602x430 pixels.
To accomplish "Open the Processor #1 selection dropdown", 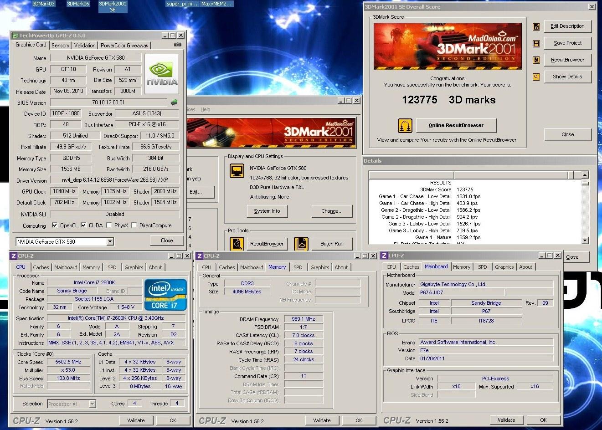I will (x=92, y=404).
